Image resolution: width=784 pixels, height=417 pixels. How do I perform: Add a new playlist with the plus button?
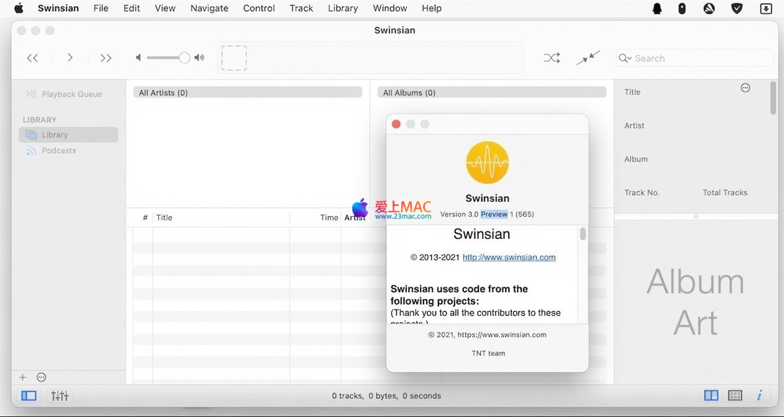(x=23, y=377)
